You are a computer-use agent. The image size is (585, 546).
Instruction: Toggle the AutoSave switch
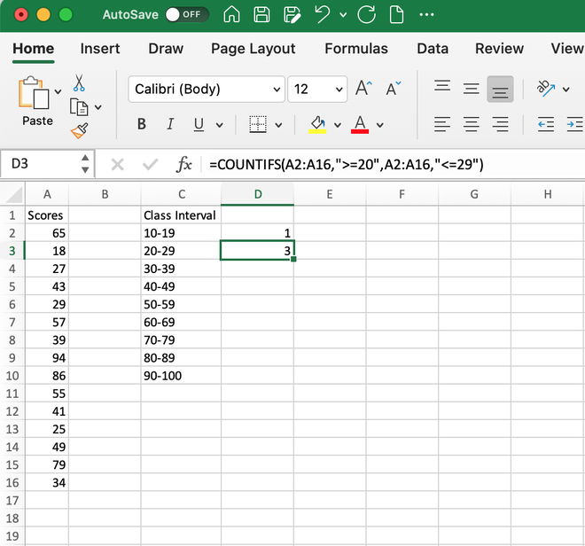(187, 14)
